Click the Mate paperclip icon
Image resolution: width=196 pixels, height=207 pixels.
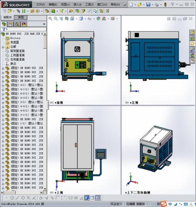(x=18, y=11)
